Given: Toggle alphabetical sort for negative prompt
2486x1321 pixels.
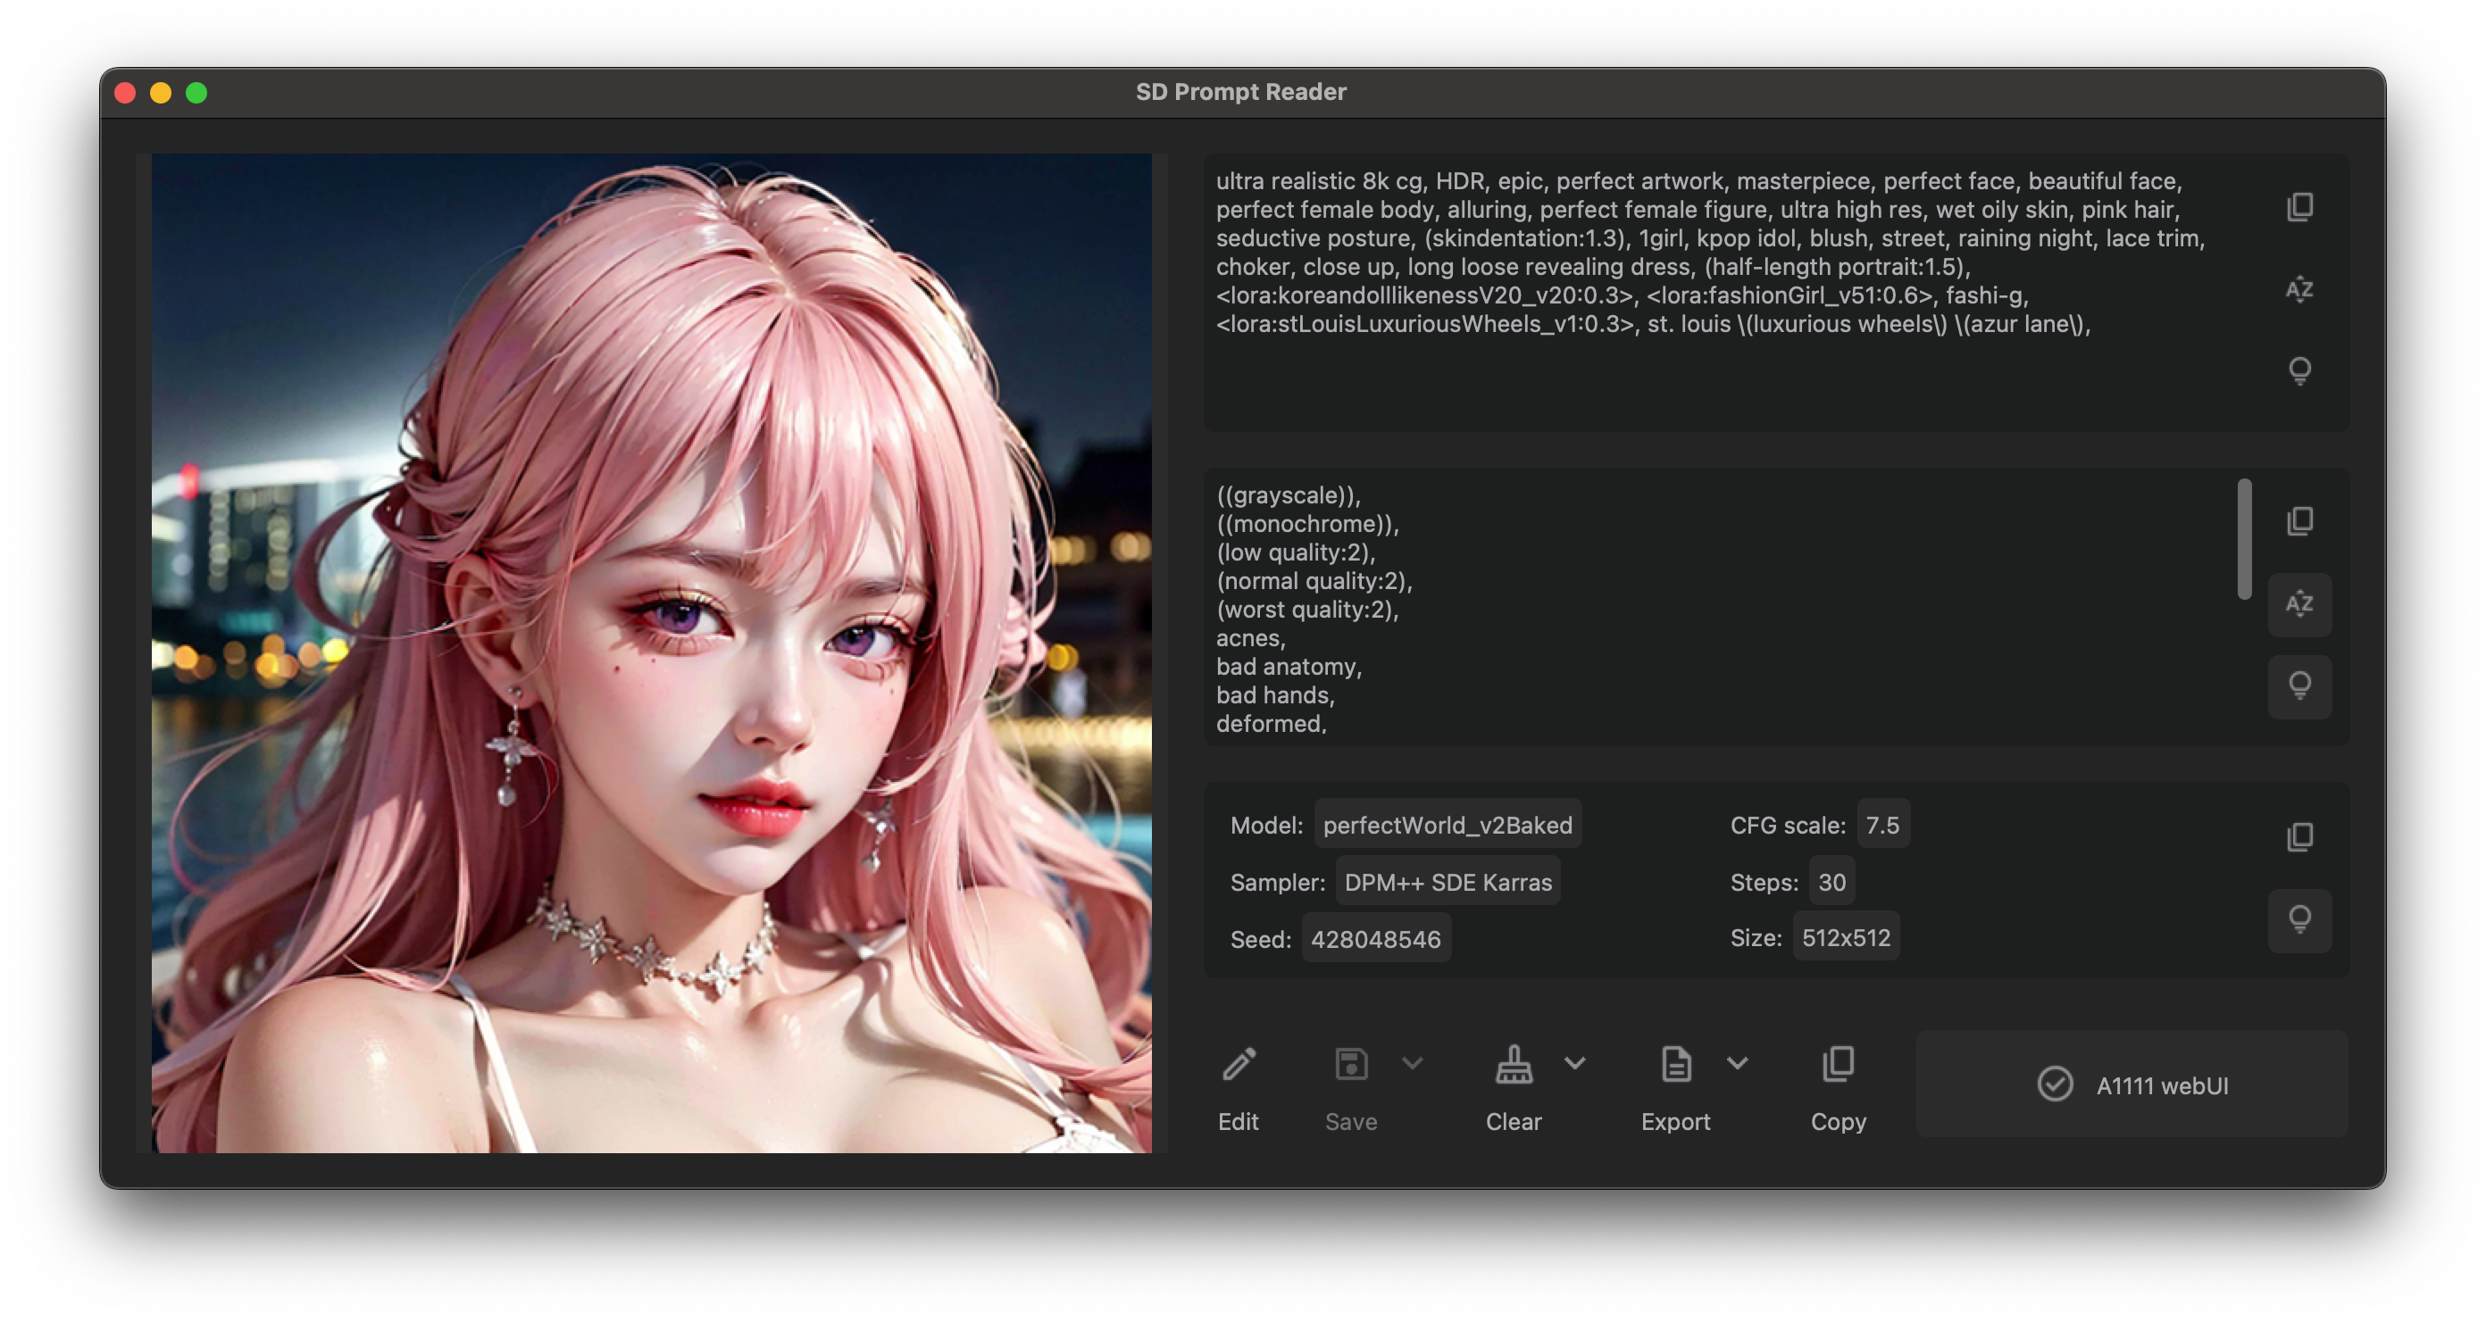Looking at the screenshot, I should click(x=2298, y=604).
